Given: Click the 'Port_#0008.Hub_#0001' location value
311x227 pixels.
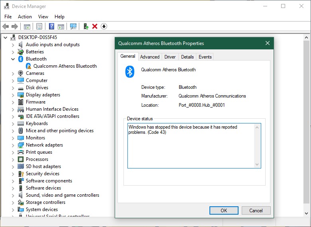Looking at the screenshot, I should 202,105.
